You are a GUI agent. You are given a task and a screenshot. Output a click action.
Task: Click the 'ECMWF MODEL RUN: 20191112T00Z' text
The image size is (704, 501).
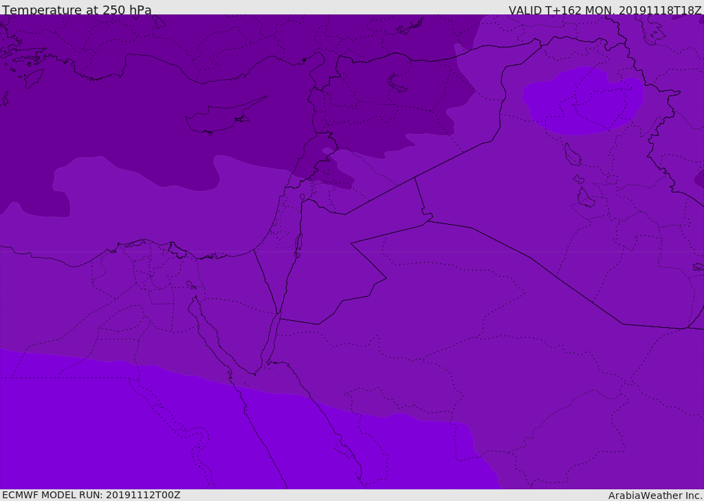pyautogui.click(x=91, y=496)
